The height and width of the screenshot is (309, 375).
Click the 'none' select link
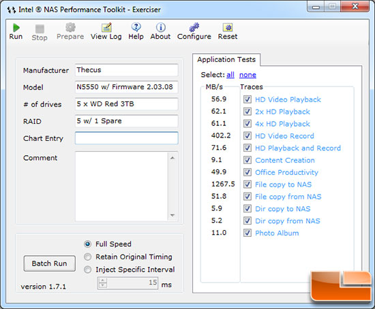coord(247,75)
